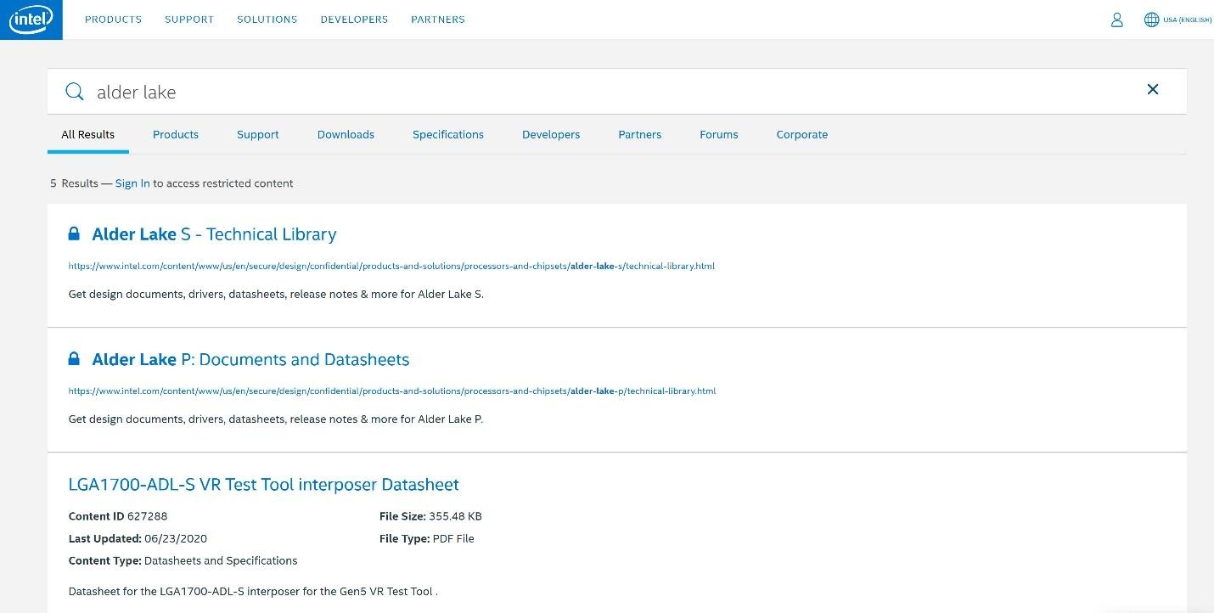This screenshot has width=1214, height=613.
Task: Switch to the Forums tab
Action: pyautogui.click(x=719, y=134)
